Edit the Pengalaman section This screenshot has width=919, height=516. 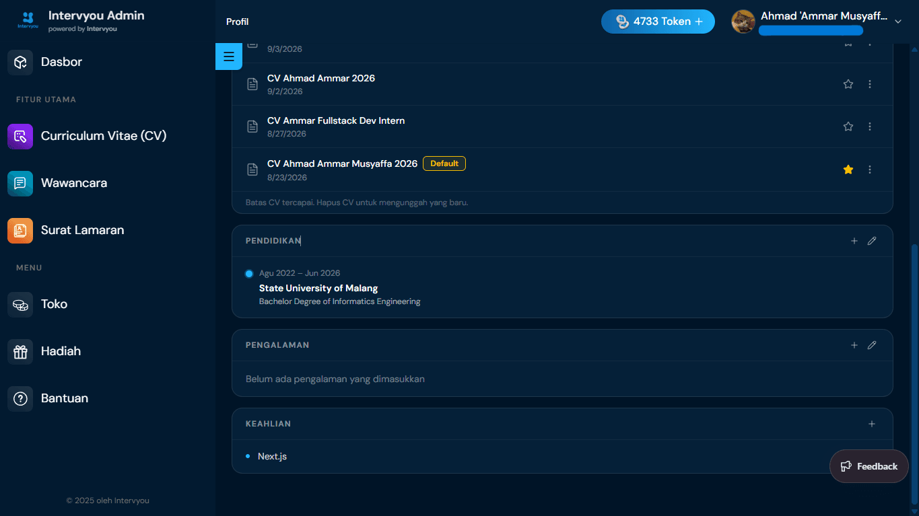(x=872, y=345)
